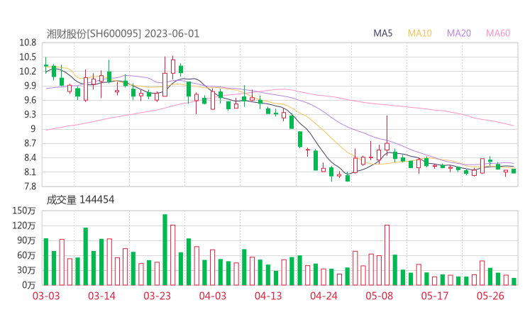The width and height of the screenshot is (525, 312).
Task: Click the tallest green volume bar near 03-23
Action: point(165,250)
